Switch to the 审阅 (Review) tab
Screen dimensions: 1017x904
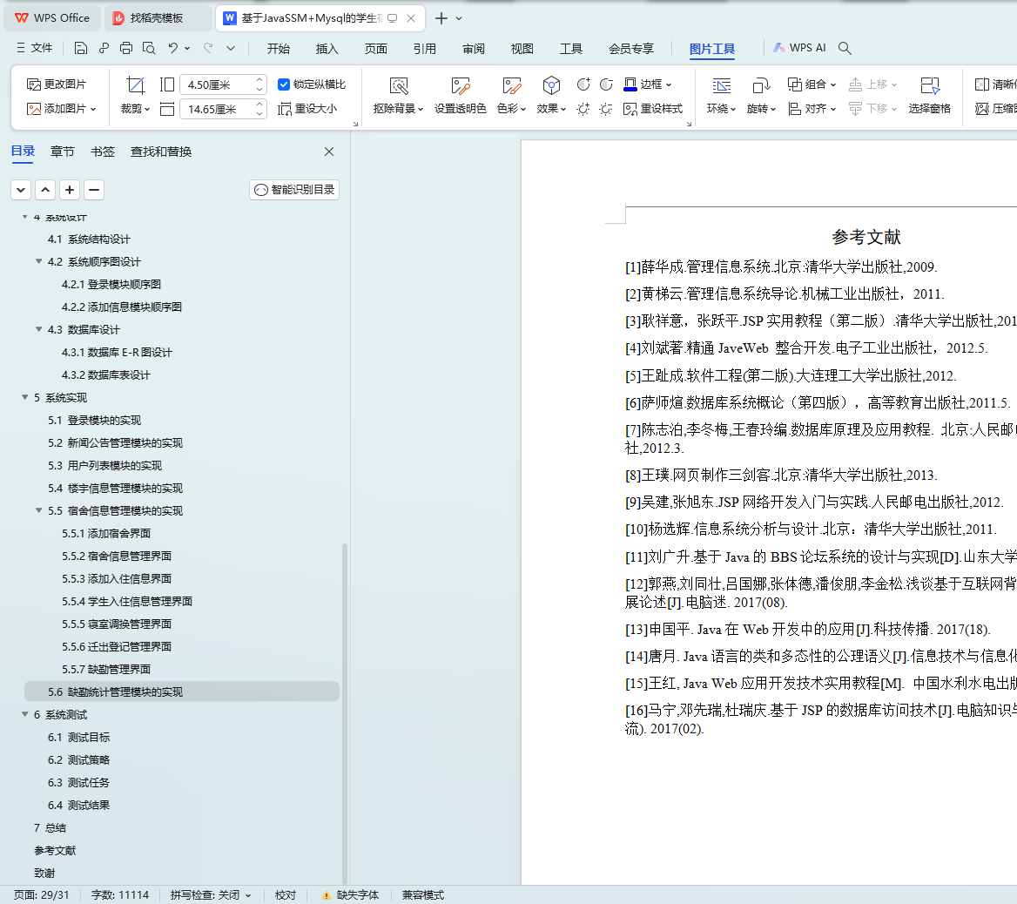pyautogui.click(x=474, y=49)
